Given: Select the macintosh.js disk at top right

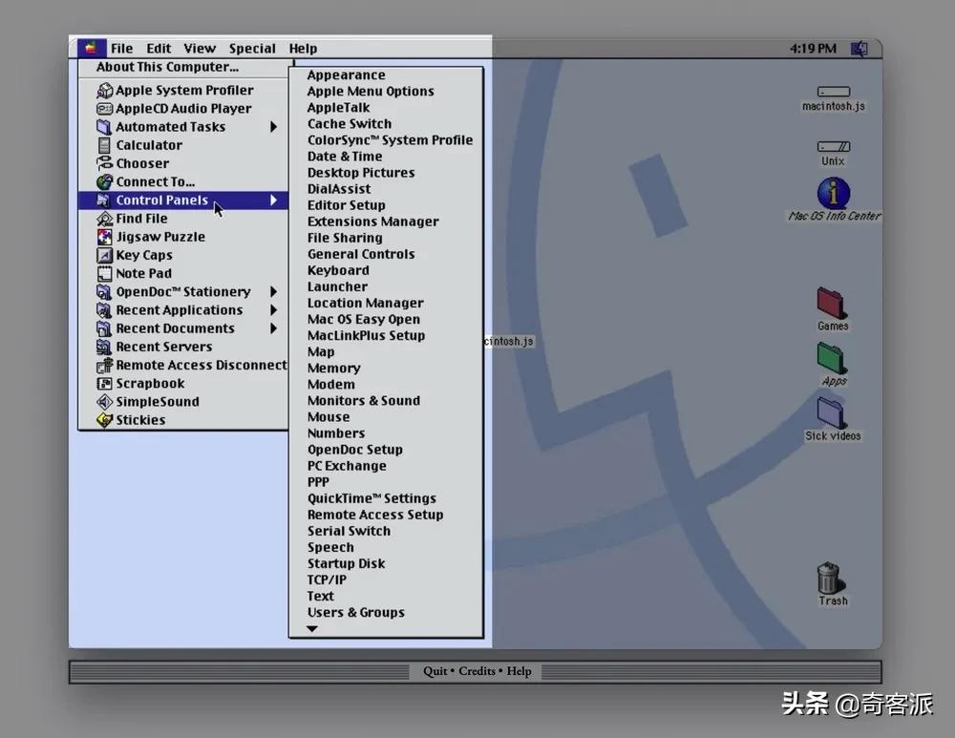Looking at the screenshot, I should 833,92.
